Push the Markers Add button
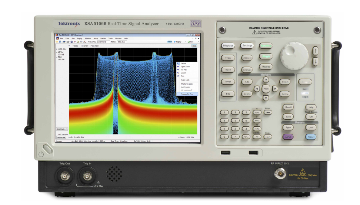Viewport: 360px width, 205px height. (247, 82)
